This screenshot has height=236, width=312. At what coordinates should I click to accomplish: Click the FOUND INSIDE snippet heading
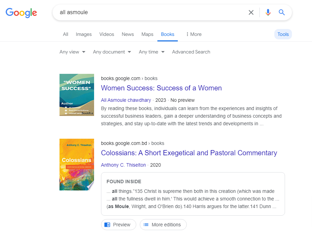pyautogui.click(x=124, y=181)
